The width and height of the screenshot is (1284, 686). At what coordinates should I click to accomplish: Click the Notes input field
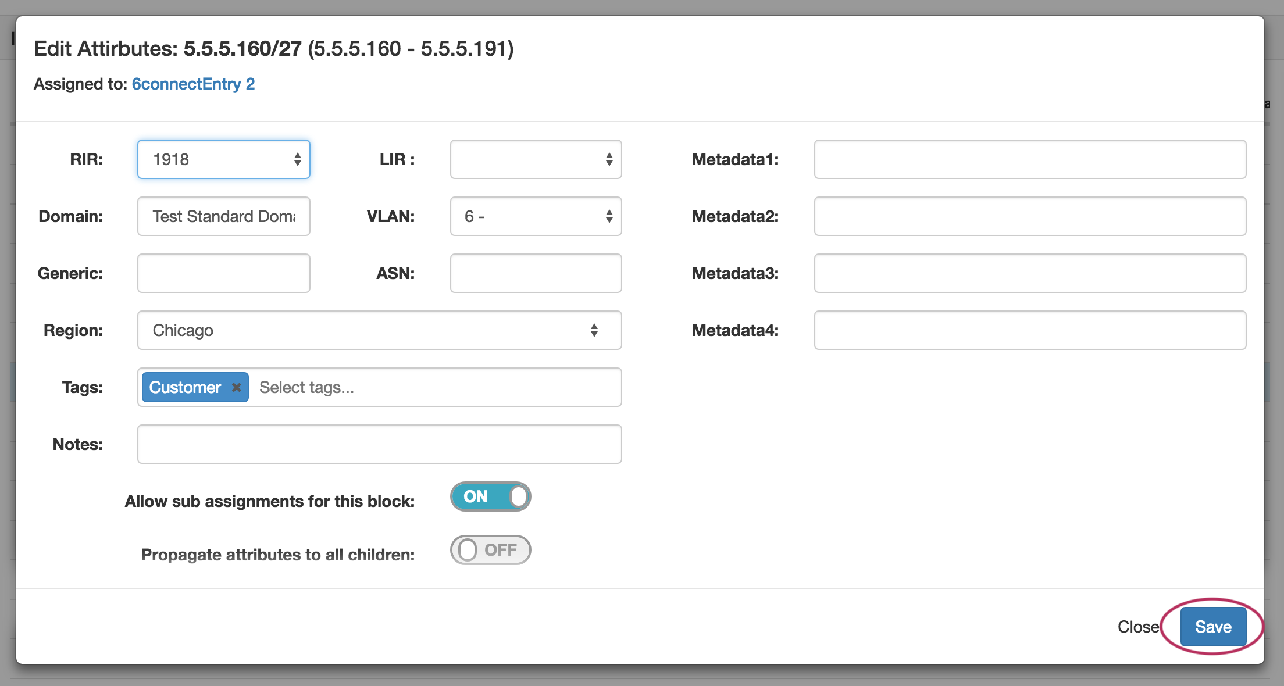click(x=379, y=444)
